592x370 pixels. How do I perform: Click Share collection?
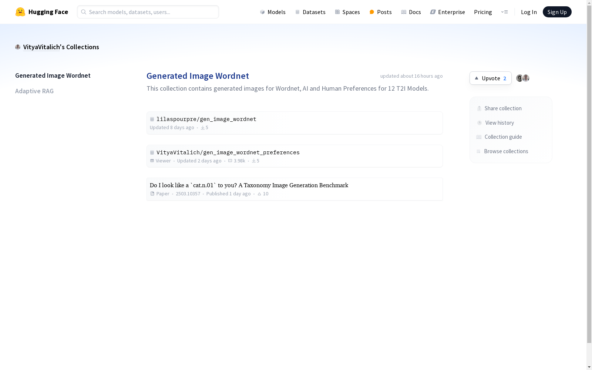(x=499, y=108)
